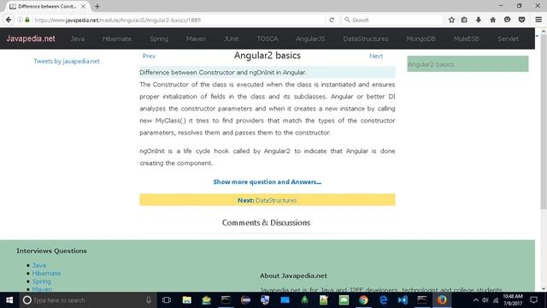
Task: Open the Servlet nav menu item
Action: (x=508, y=38)
